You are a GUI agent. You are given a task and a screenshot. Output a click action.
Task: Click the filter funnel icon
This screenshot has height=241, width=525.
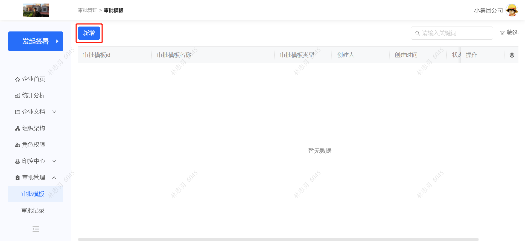tap(502, 33)
